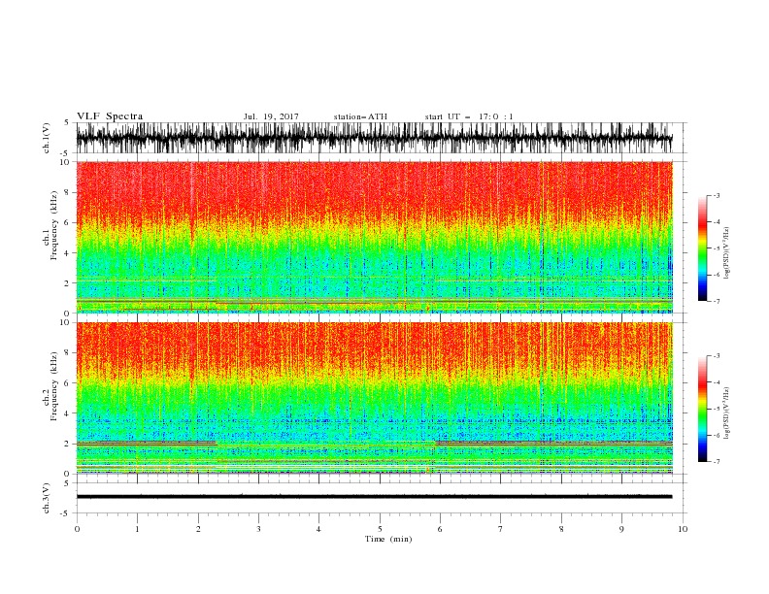The height and width of the screenshot is (594, 769).
Task: Click the "-3" tick on ch.1 color bar
Action: pos(717,195)
